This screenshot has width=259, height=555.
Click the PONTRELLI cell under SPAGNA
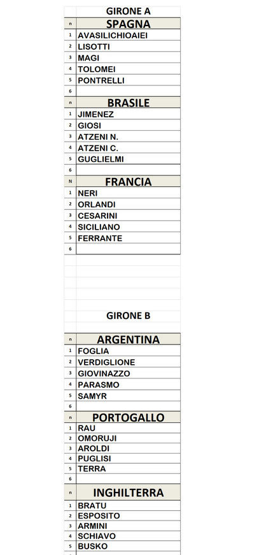pyautogui.click(x=128, y=80)
